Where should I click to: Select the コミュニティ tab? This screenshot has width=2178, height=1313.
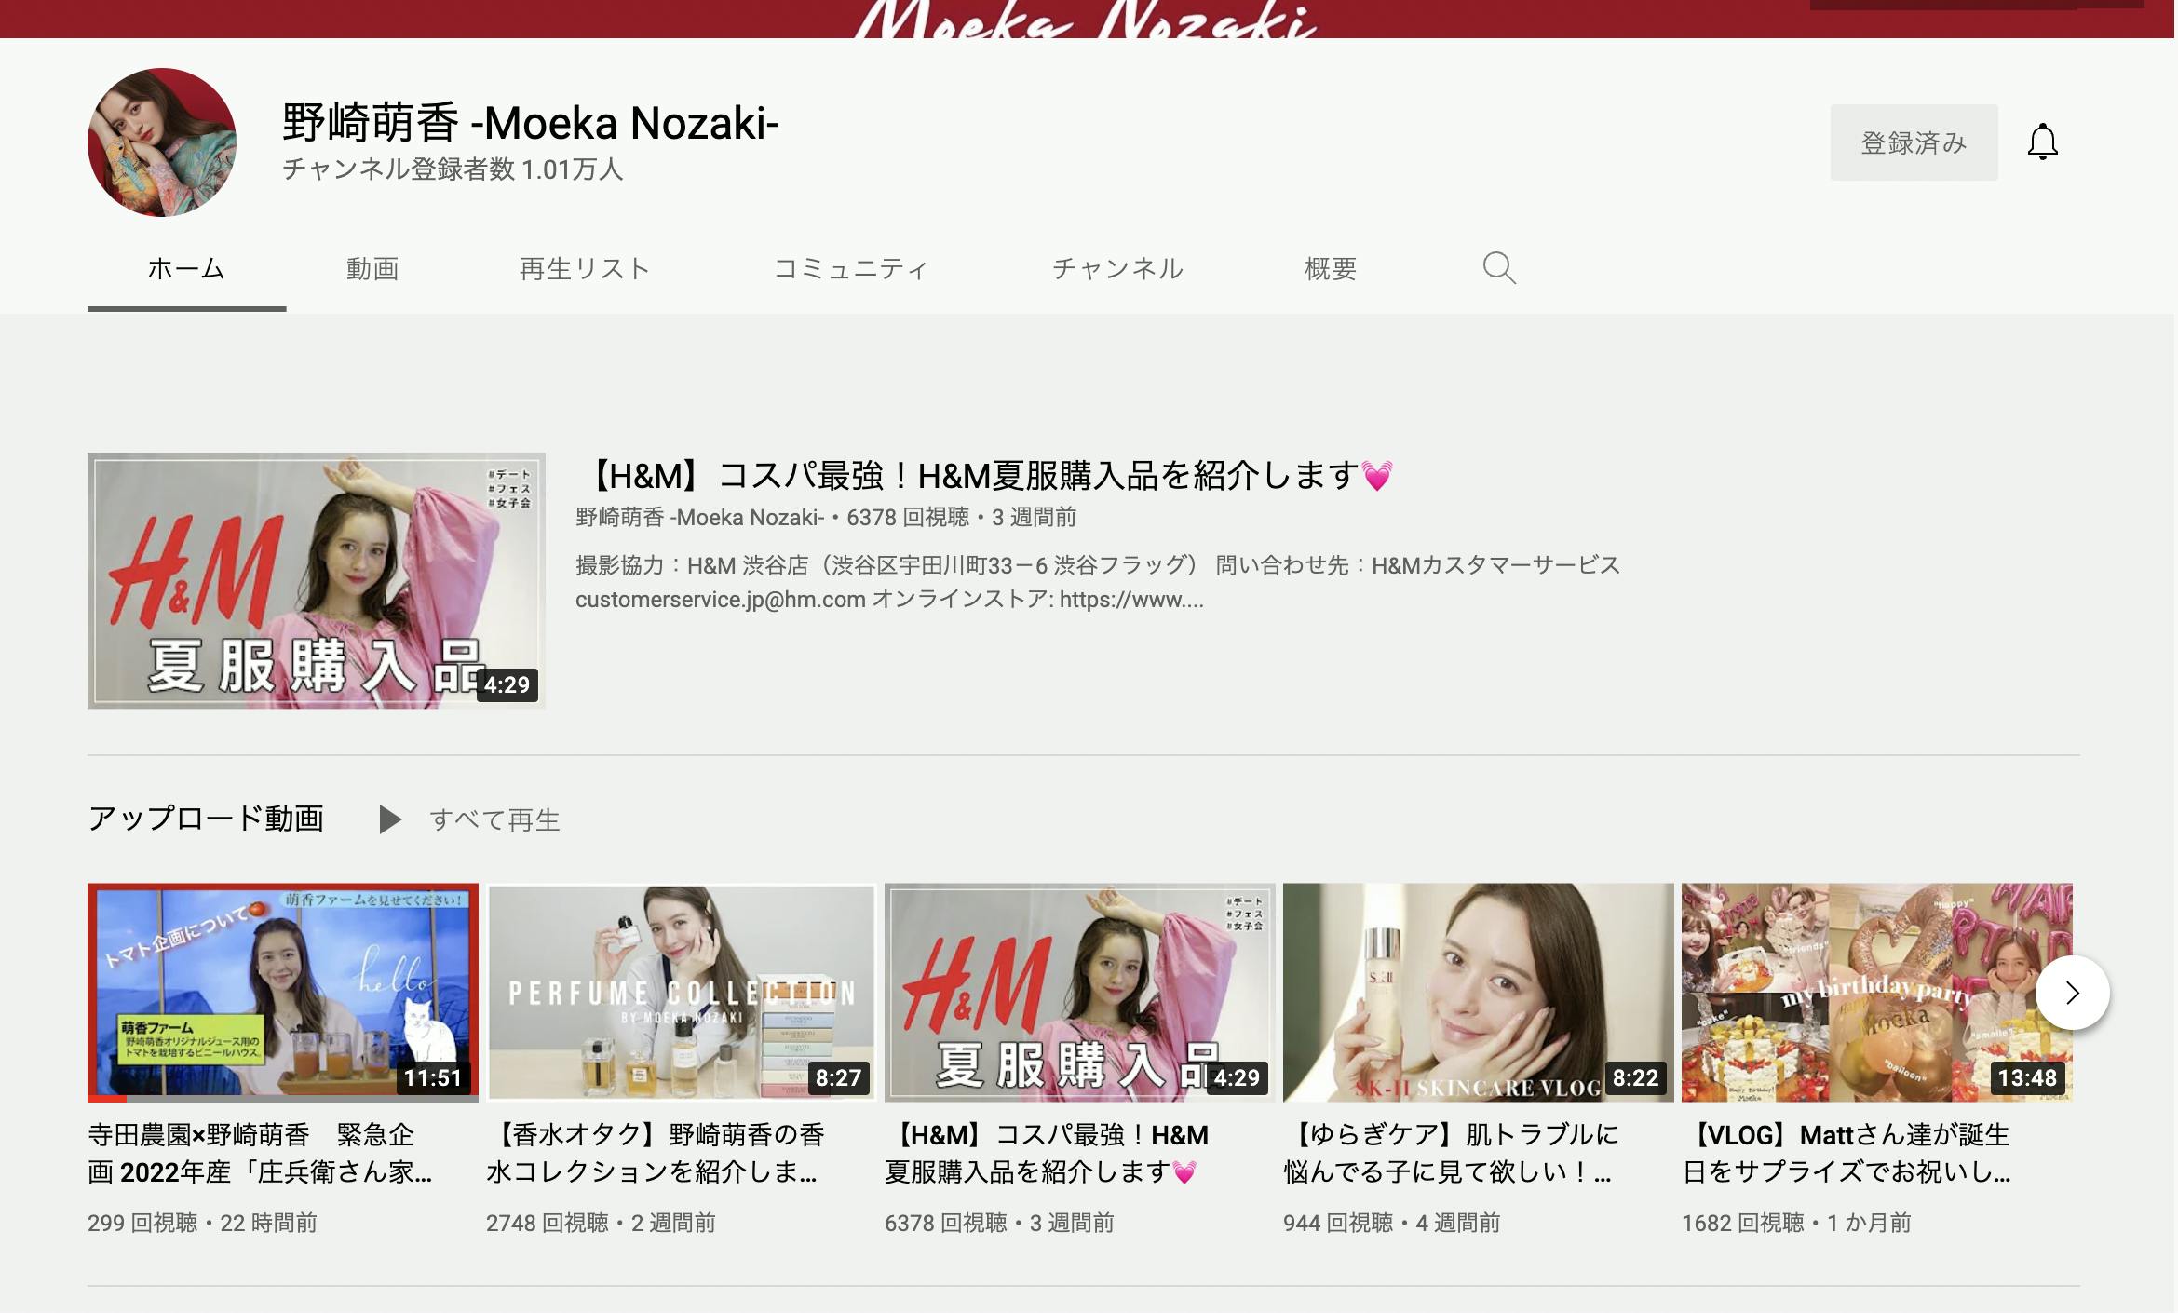pyautogui.click(x=850, y=269)
